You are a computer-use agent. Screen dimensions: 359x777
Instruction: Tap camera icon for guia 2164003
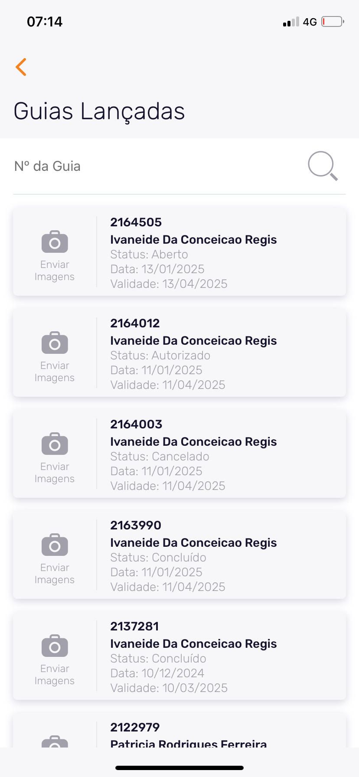pyautogui.click(x=55, y=444)
